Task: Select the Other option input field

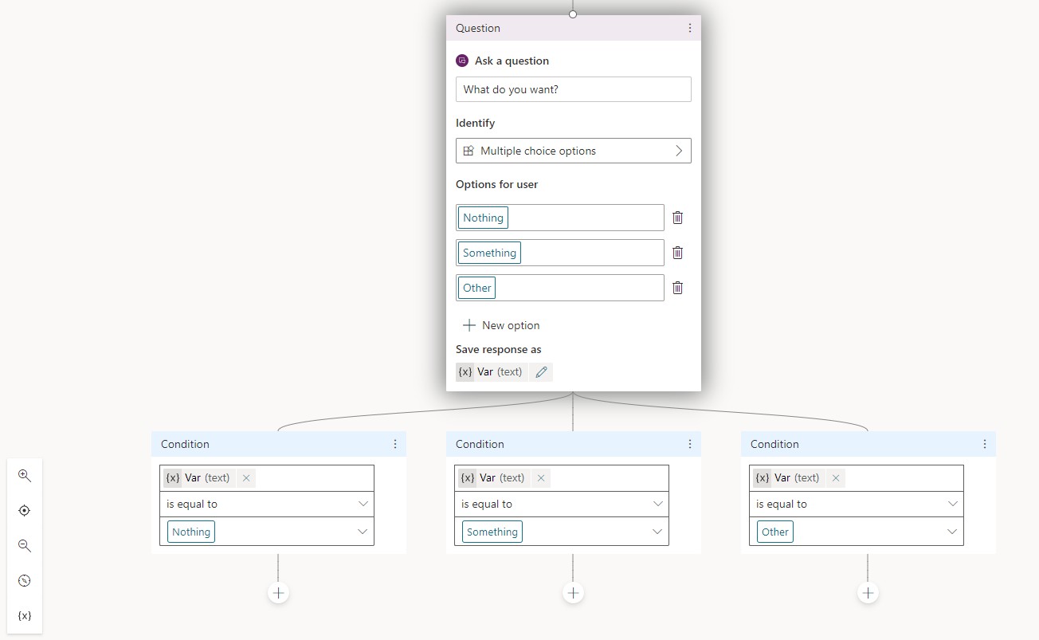Action: (560, 288)
